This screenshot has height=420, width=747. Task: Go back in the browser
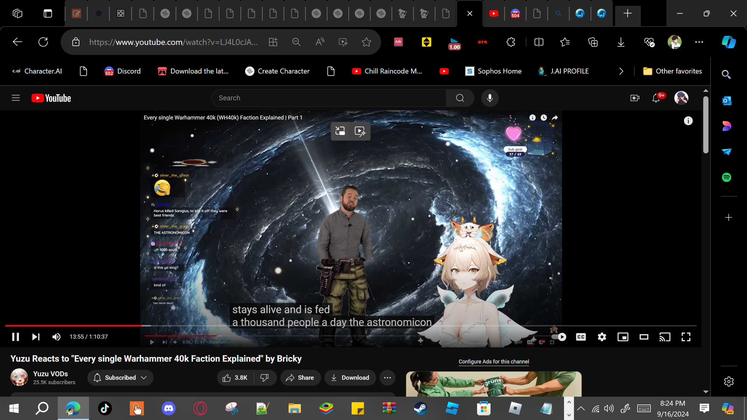18,42
